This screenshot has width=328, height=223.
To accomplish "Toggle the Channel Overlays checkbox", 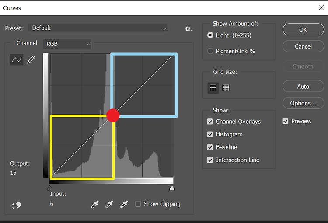I will 210,122.
